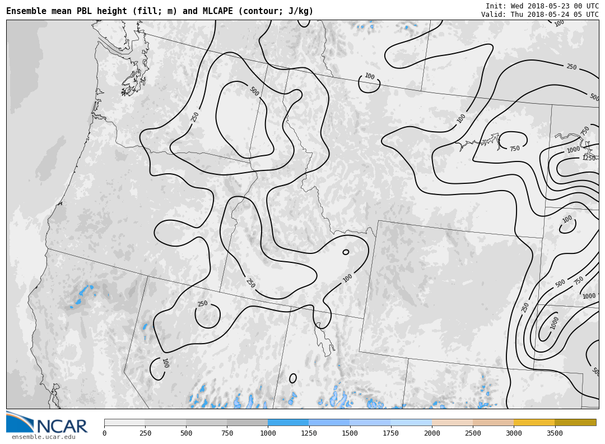Click the colorbar tick label '2000'
605x444 pixels.
(432, 433)
